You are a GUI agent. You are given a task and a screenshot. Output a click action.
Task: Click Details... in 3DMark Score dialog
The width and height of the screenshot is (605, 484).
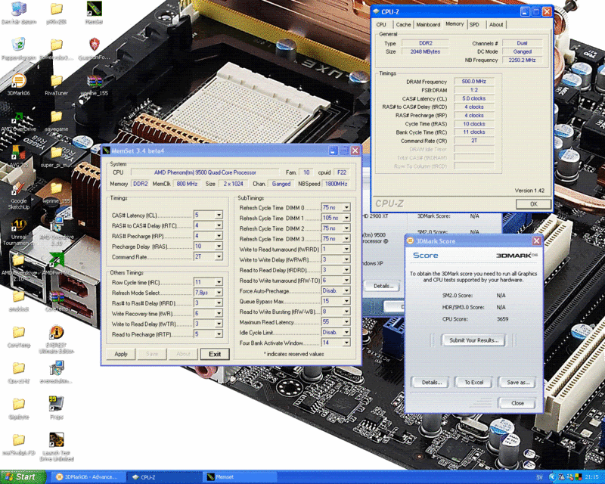click(x=431, y=383)
